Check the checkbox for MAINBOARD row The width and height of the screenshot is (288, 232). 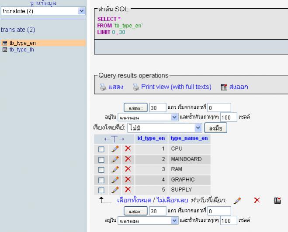pos(101,160)
